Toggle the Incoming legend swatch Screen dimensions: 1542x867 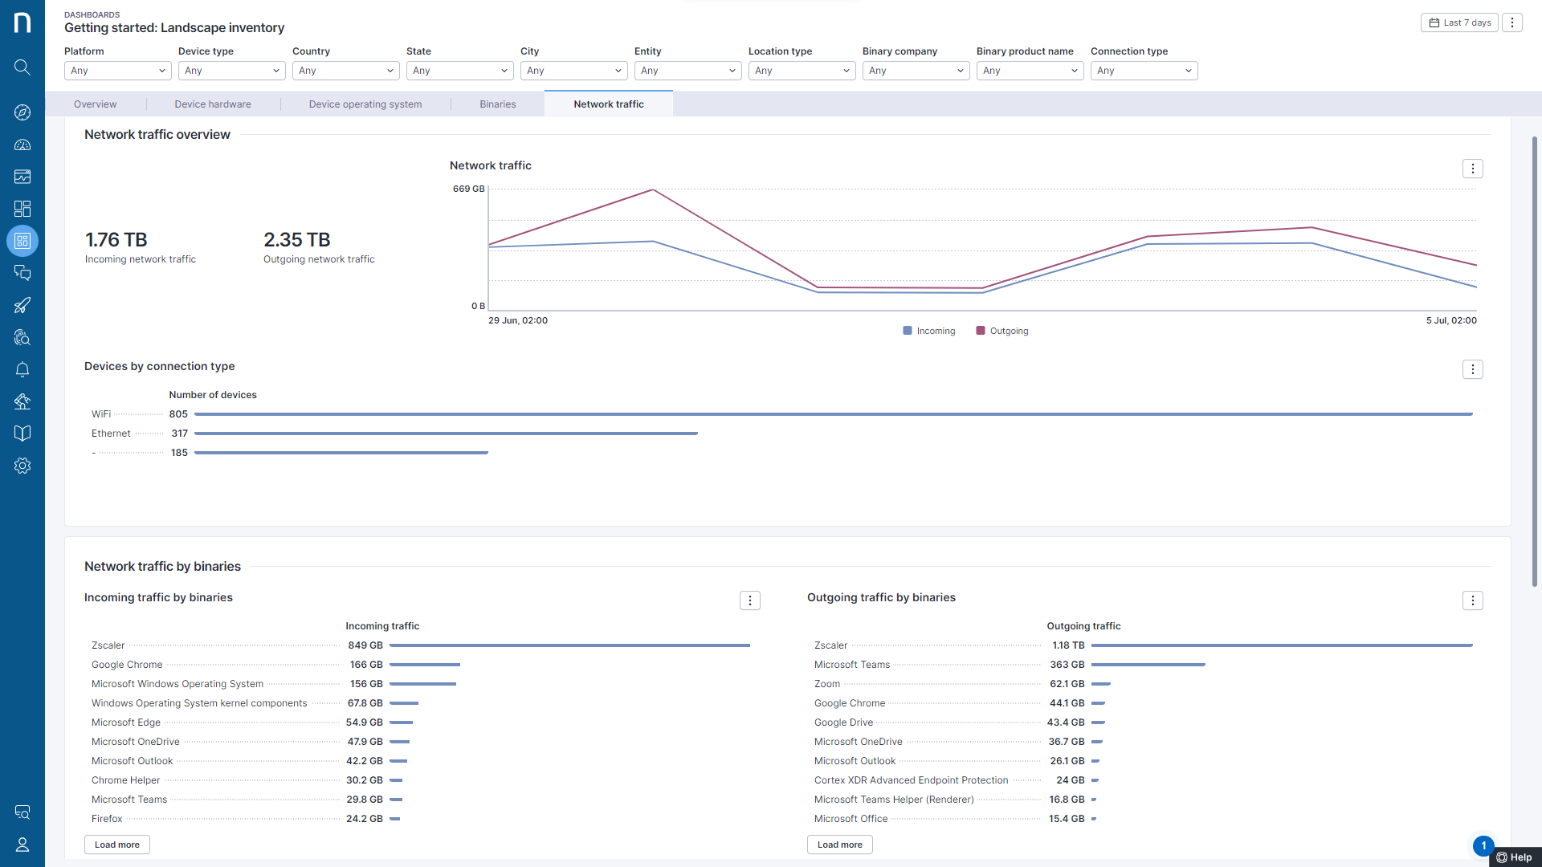(x=908, y=331)
